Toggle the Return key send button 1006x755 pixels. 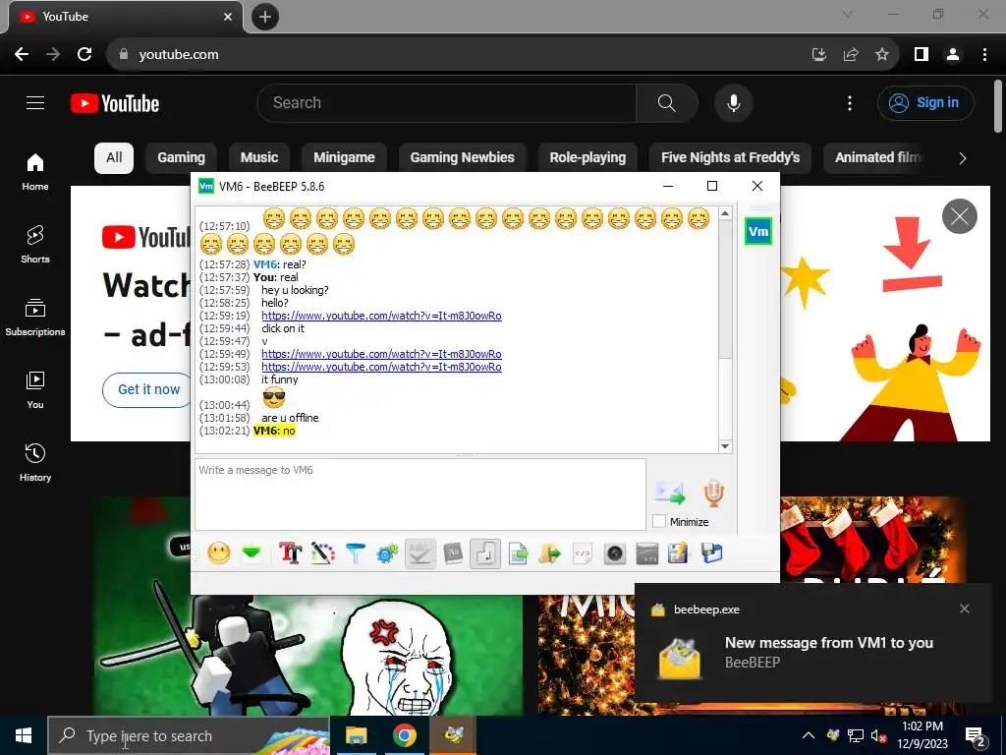485,552
